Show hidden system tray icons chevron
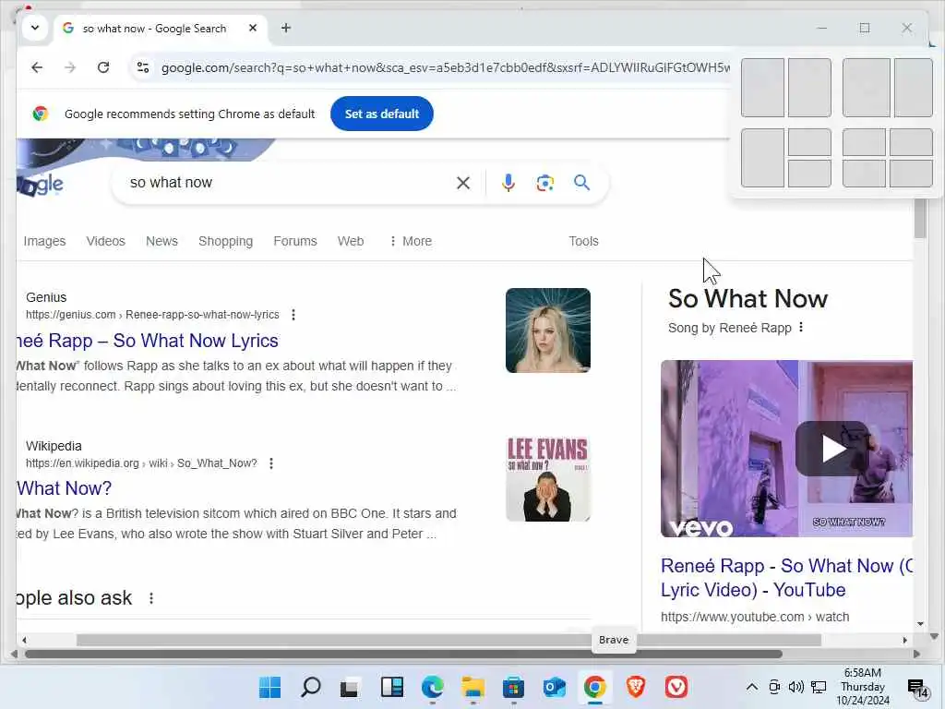 751,687
